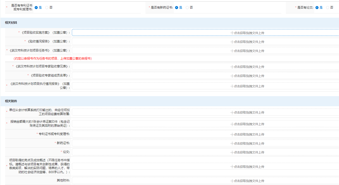Click plus icon to upload 验收情况报告
The image size is (339, 185).
(232, 42)
